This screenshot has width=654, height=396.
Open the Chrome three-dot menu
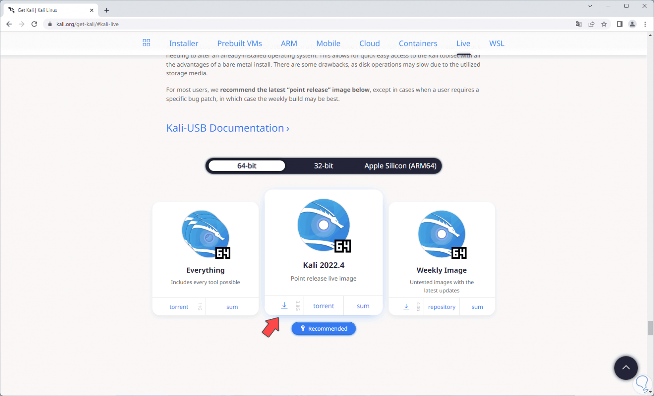tap(645, 24)
